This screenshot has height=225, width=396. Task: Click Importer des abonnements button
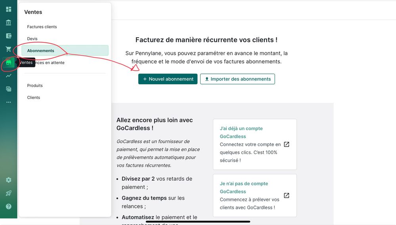[237, 79]
